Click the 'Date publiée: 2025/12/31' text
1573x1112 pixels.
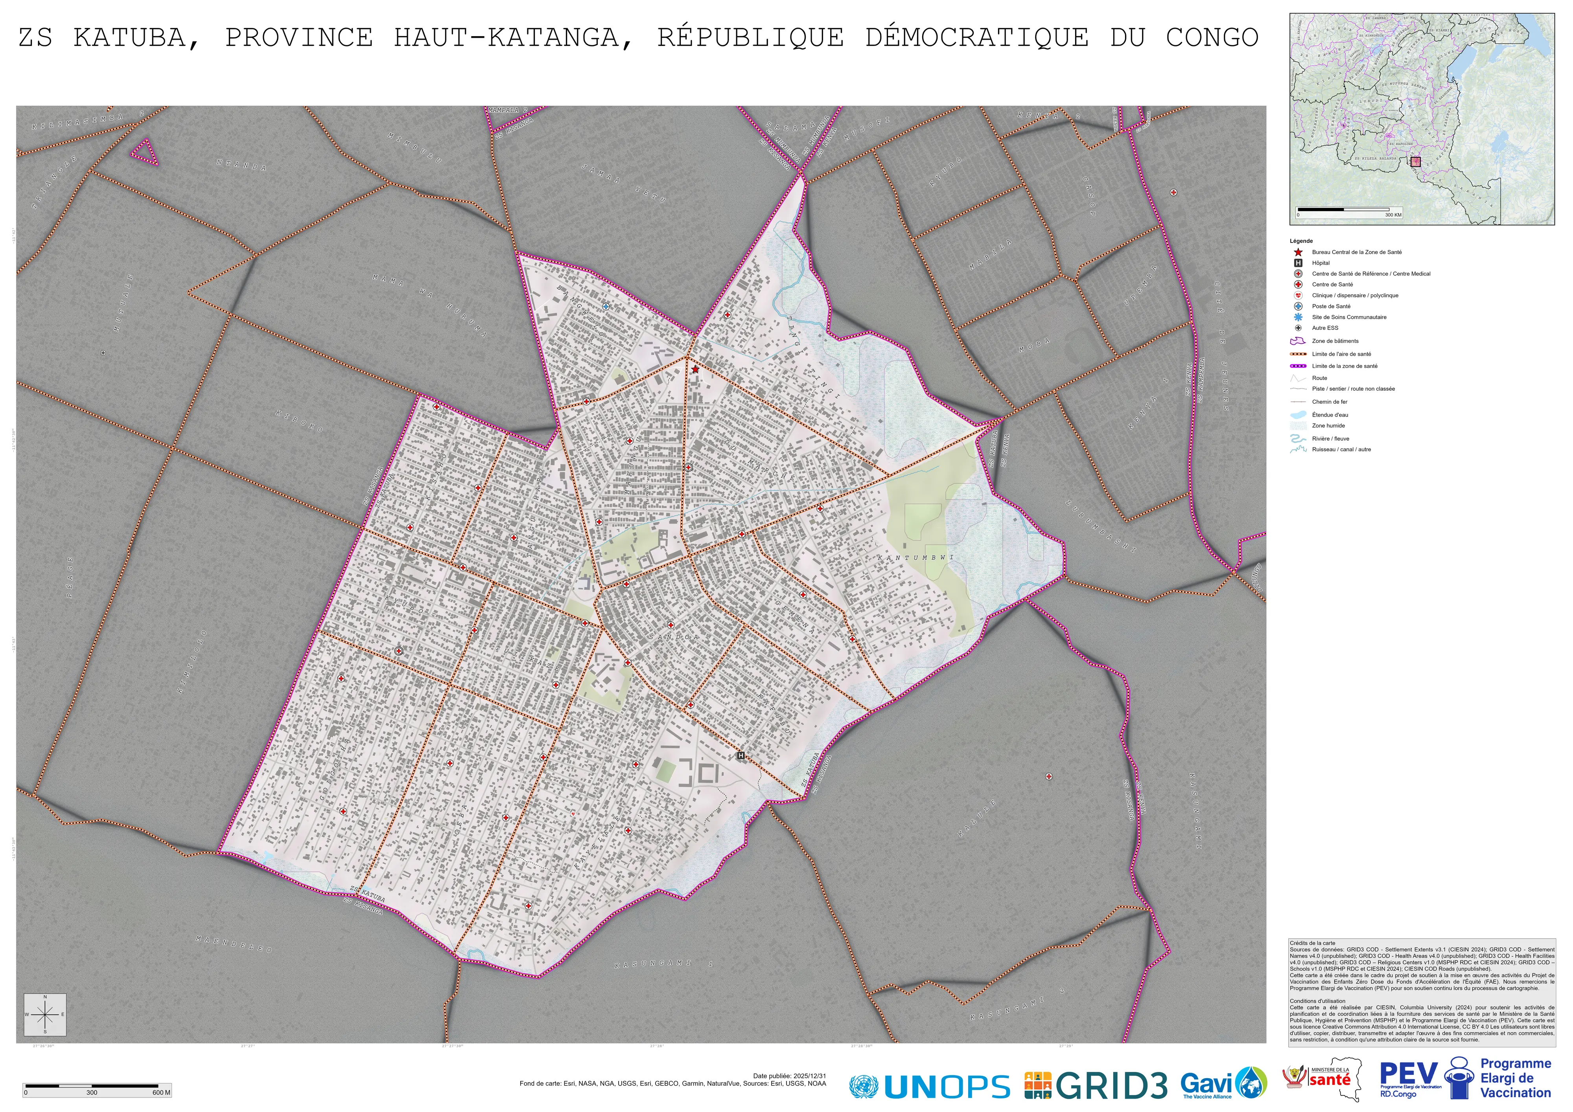coord(789,1076)
